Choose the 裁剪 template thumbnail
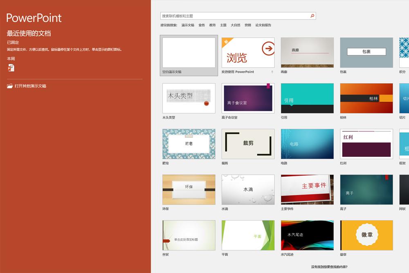409x273 pixels. [248, 144]
